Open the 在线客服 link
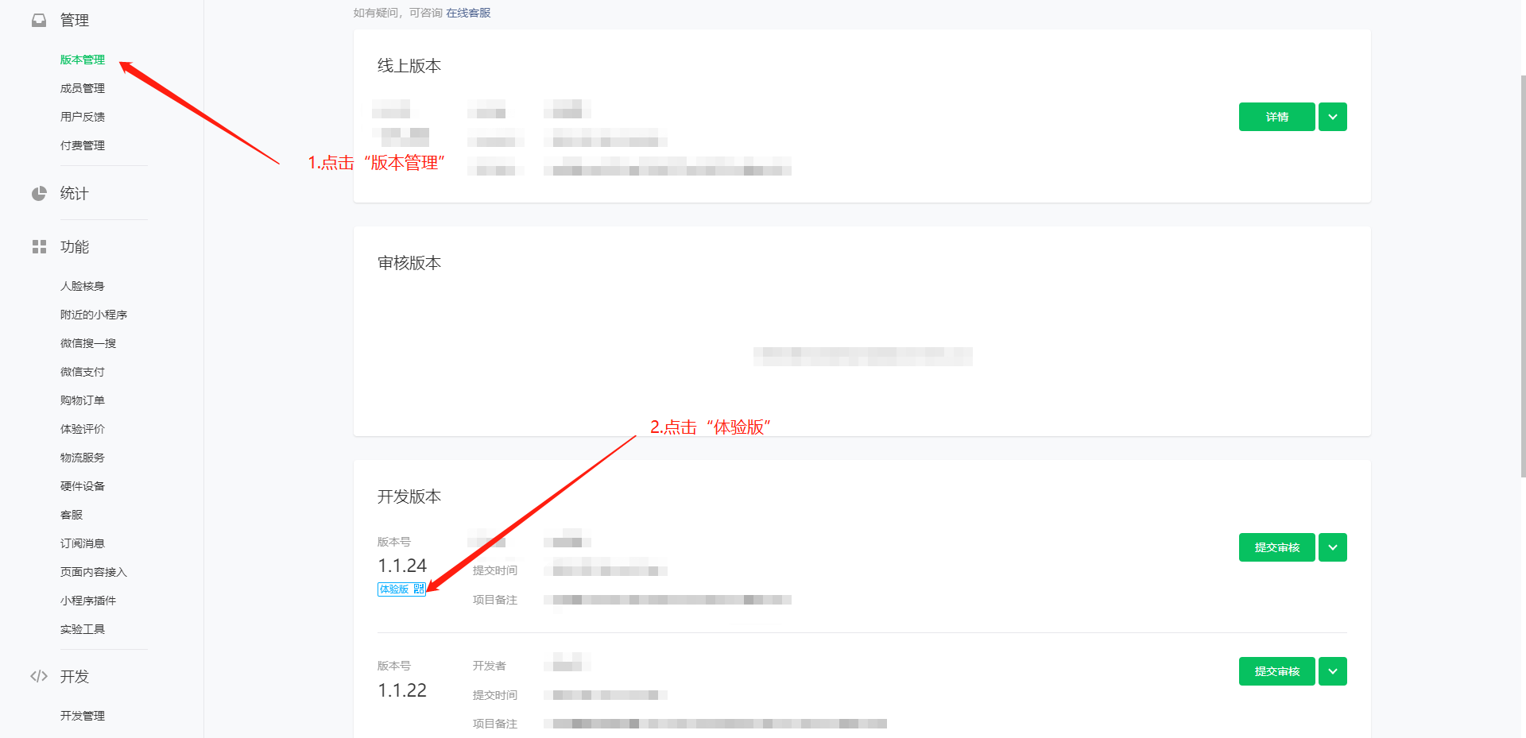This screenshot has width=1526, height=738. tap(468, 13)
